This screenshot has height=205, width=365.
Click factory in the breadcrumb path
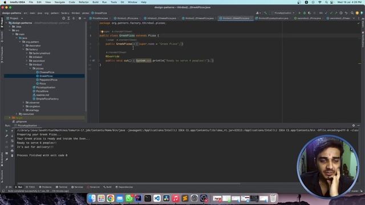[65, 13]
